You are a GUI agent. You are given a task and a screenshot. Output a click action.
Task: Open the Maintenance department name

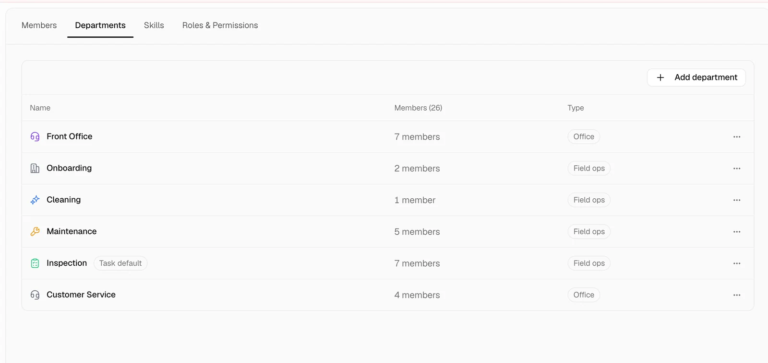[x=72, y=231]
